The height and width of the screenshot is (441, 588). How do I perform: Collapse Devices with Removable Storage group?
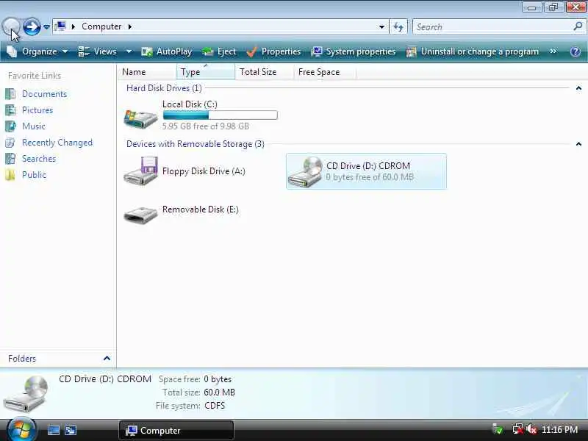578,144
